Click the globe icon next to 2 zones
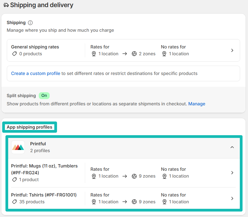Image resolution: width=248 pixels, height=217 pixels. click(134, 54)
